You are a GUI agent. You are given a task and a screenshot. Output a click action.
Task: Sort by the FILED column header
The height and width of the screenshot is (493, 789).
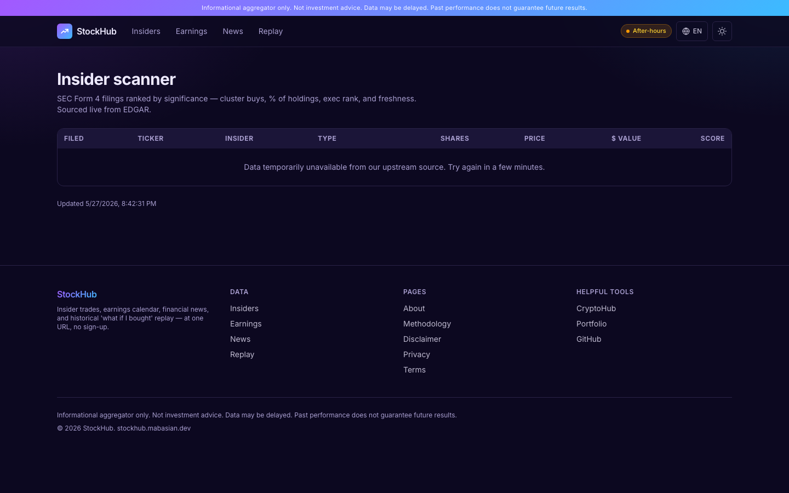[74, 139]
